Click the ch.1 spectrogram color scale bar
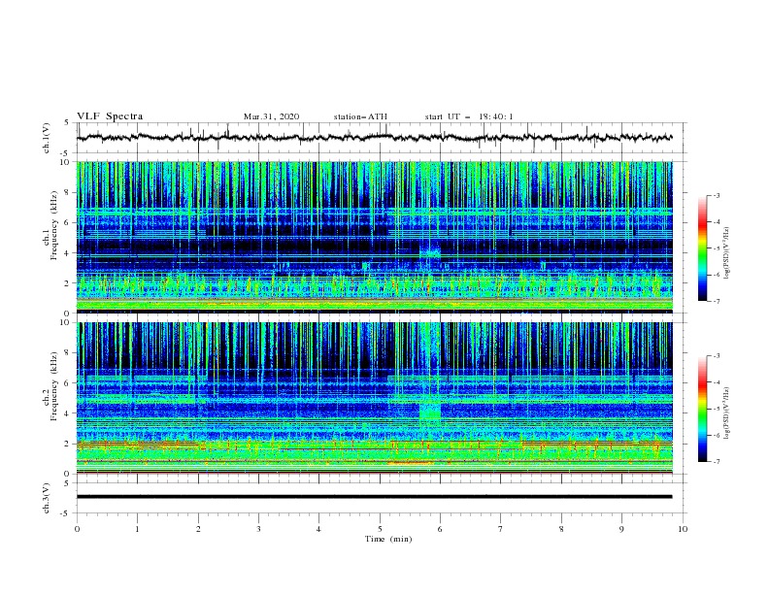Screen dimensions: 769x594 (x=702, y=248)
